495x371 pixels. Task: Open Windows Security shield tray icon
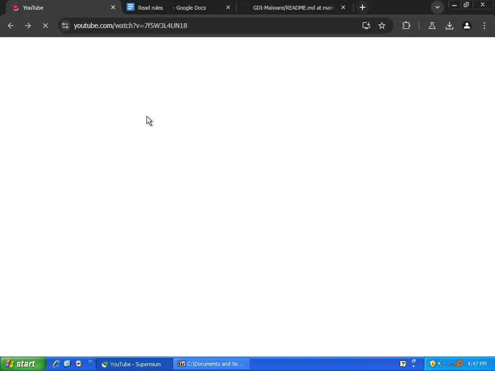click(433, 364)
